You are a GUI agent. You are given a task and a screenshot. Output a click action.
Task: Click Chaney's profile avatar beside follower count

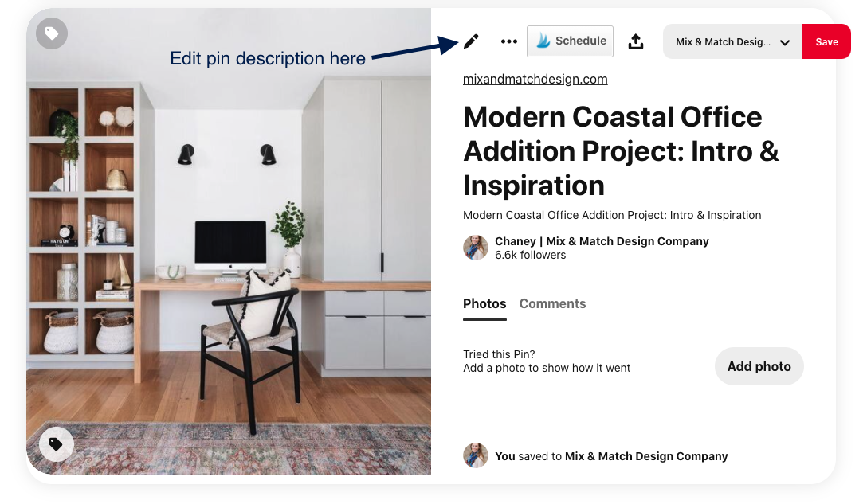click(x=476, y=248)
